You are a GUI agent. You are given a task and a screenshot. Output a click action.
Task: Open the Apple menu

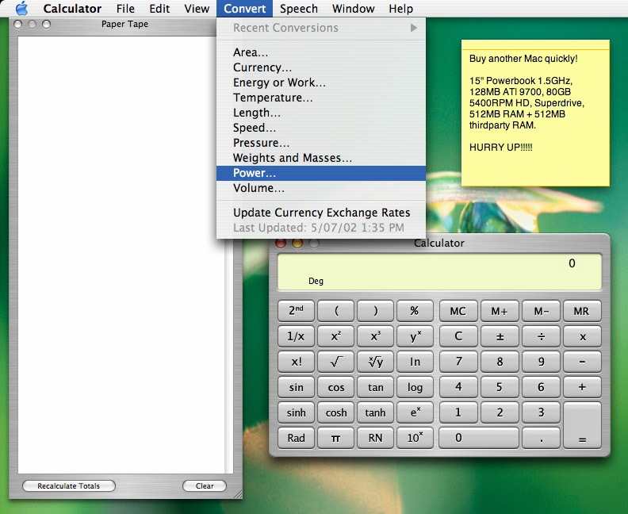[21, 9]
